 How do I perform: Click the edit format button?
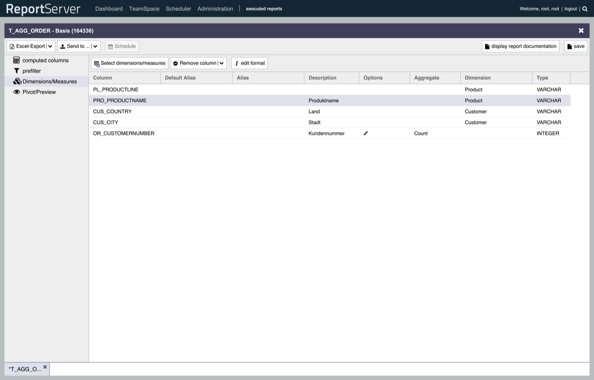[x=249, y=63]
